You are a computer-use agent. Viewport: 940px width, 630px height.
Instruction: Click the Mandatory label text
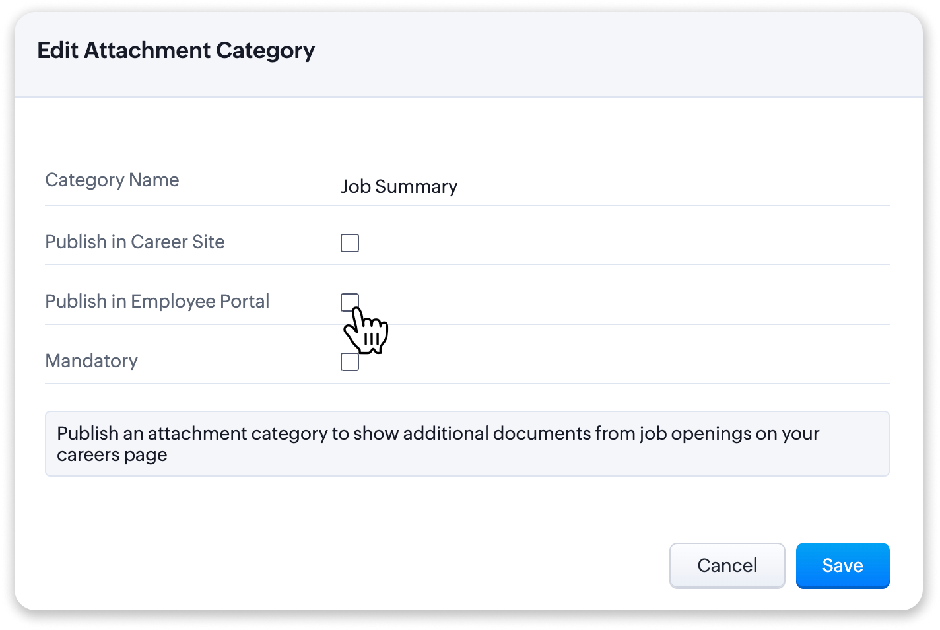(91, 361)
